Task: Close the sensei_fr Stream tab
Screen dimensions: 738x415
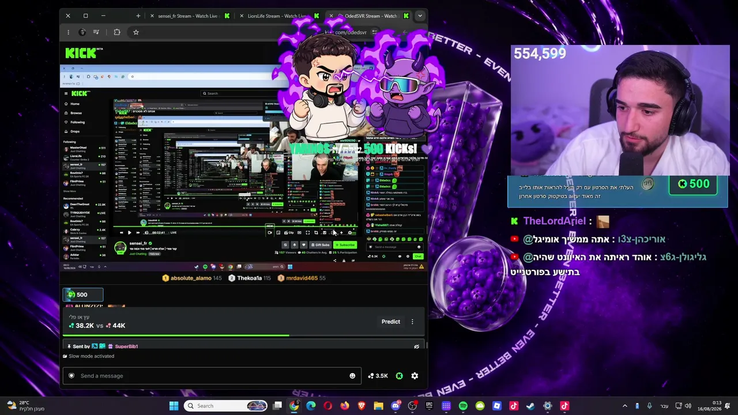Action: (x=152, y=16)
